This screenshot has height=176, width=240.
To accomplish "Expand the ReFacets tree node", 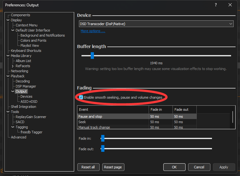I will pyautogui.click(x=13, y=66).
